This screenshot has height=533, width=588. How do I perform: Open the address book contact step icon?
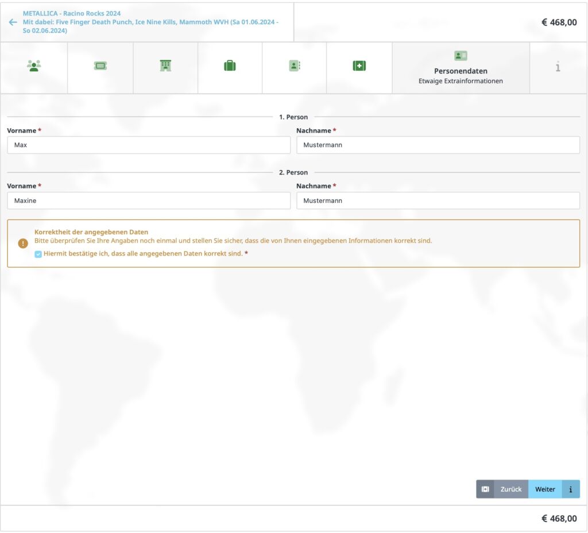coord(294,66)
